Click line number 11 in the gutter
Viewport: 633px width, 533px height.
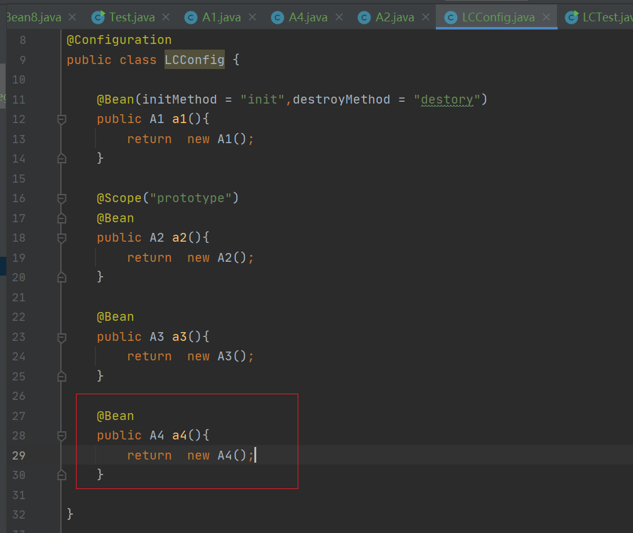pos(19,100)
